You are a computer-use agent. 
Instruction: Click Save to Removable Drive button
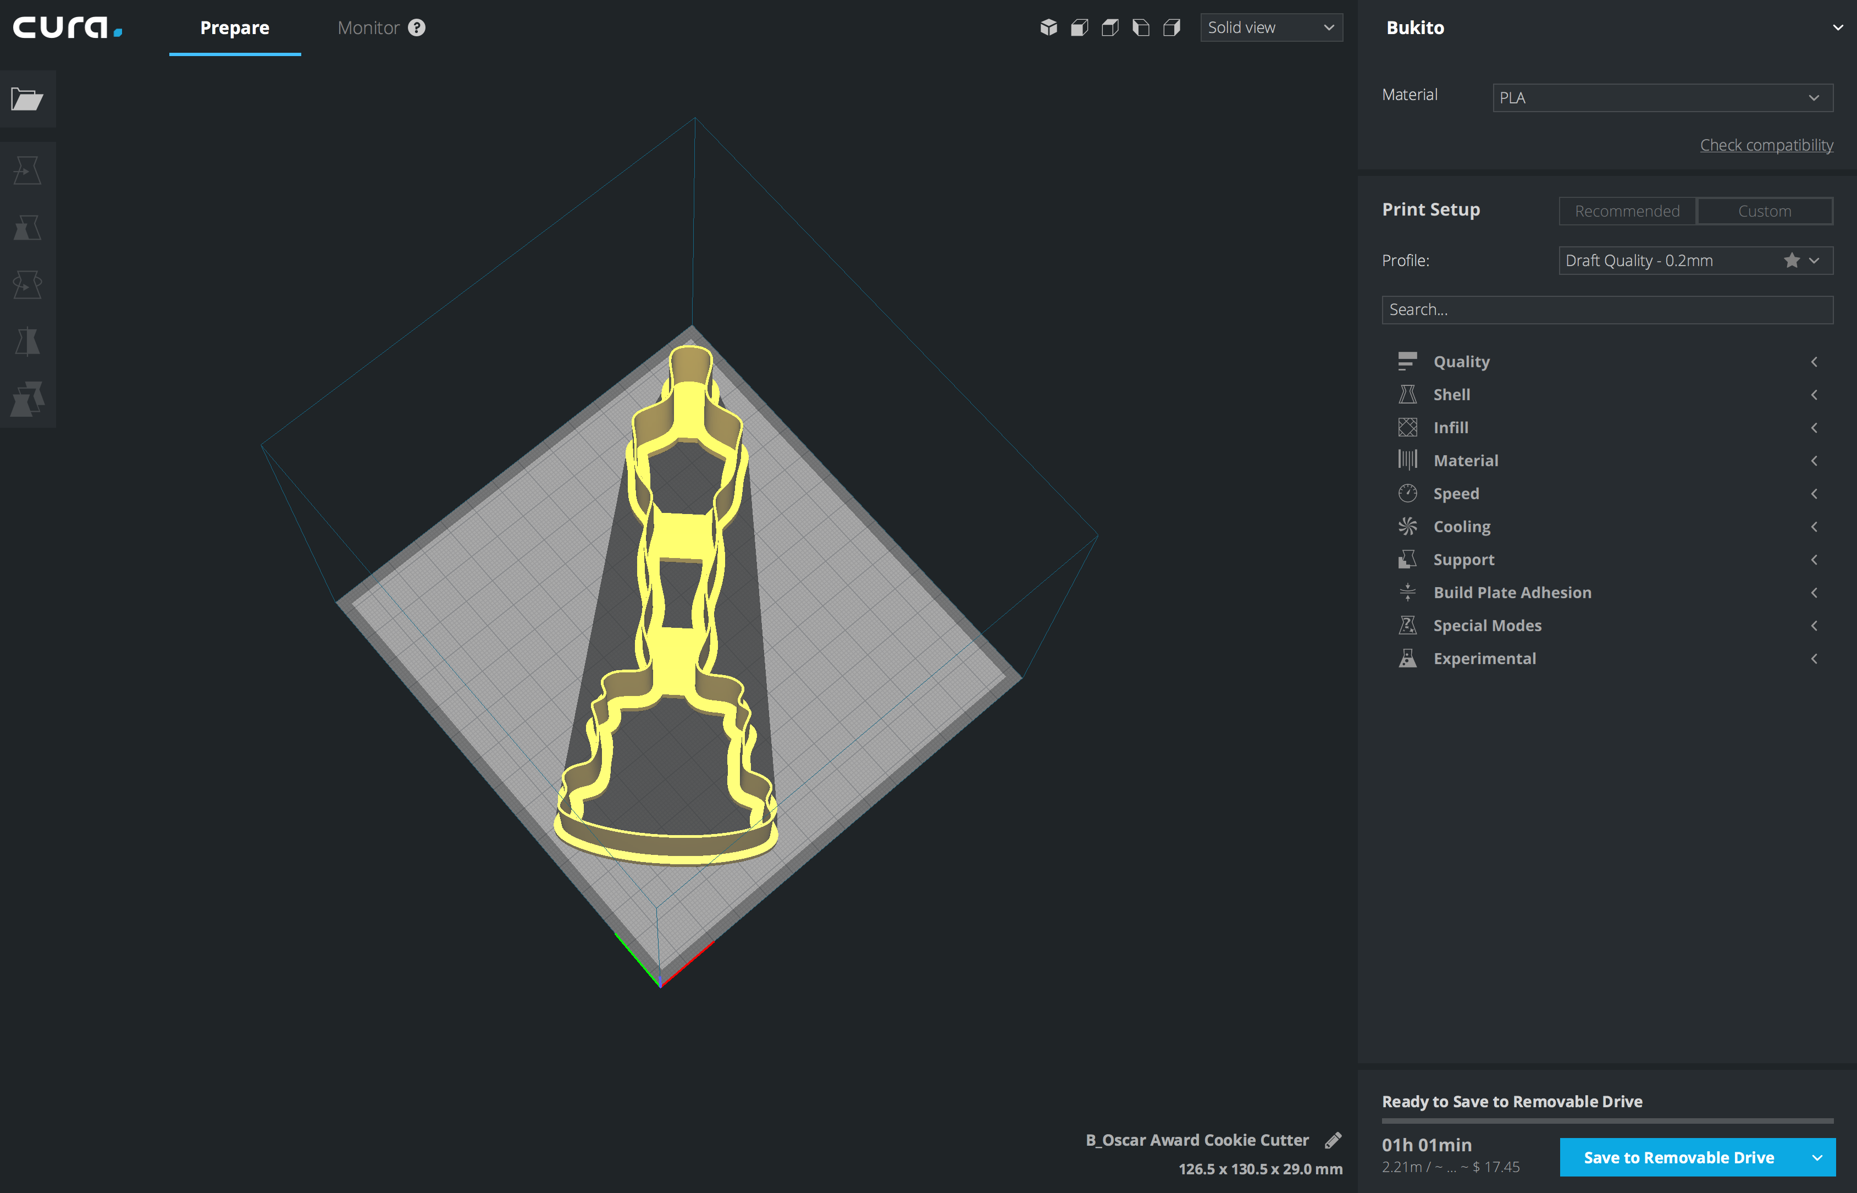[x=1679, y=1158]
